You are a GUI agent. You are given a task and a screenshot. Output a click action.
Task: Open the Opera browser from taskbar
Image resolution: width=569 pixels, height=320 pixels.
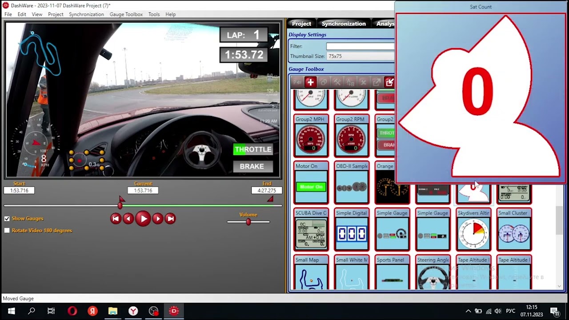click(x=72, y=311)
